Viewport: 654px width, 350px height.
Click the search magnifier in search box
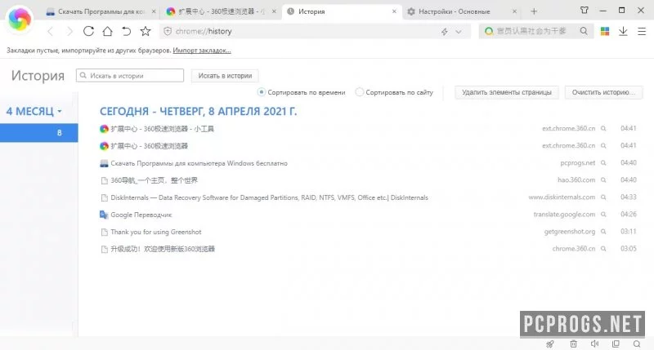click(x=584, y=31)
